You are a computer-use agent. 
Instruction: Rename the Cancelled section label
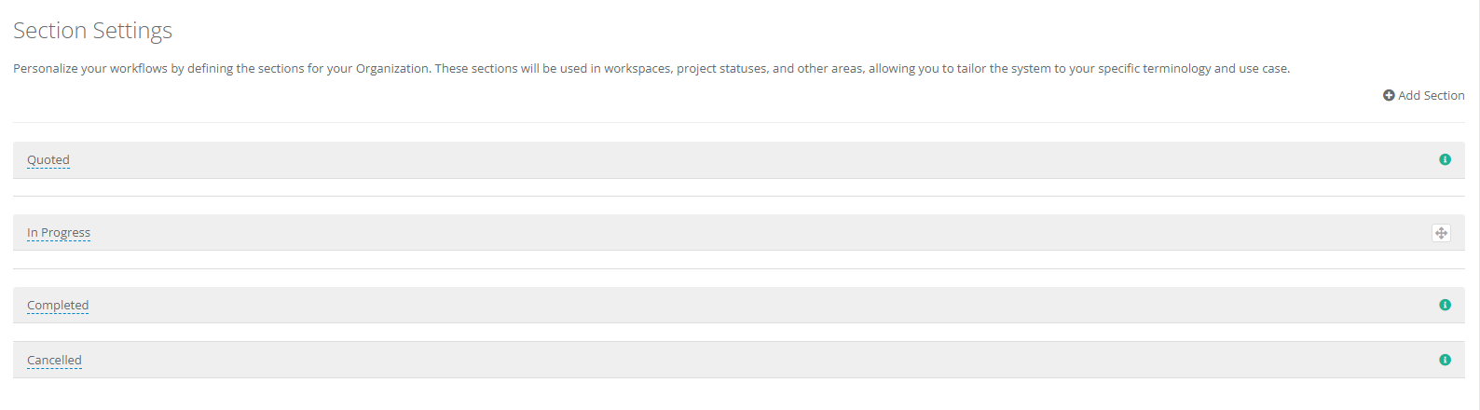point(54,361)
